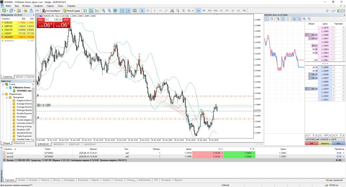Select the cursor pointer tool
This screenshot has width=346, height=187.
coord(142,11)
